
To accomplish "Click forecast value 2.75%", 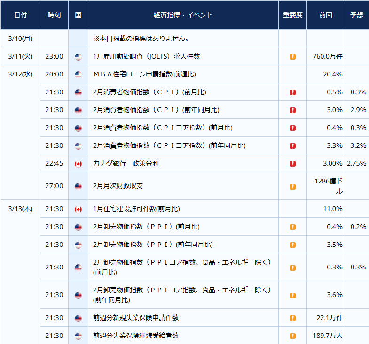I will pyautogui.click(x=356, y=163).
